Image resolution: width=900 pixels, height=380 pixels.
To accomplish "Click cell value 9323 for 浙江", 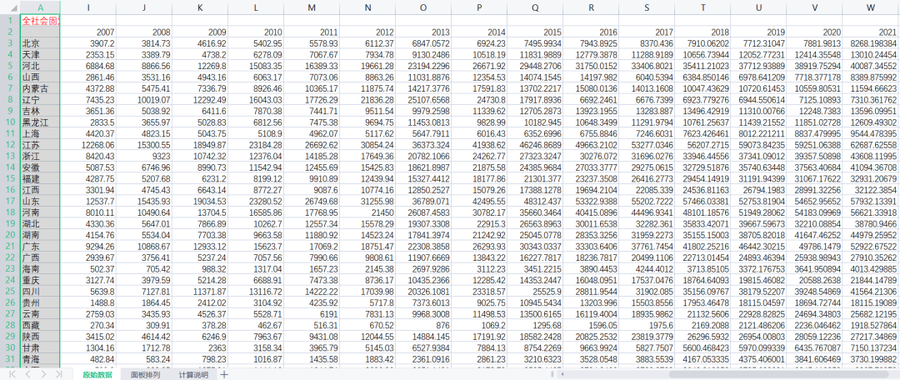I will click(x=143, y=156).
